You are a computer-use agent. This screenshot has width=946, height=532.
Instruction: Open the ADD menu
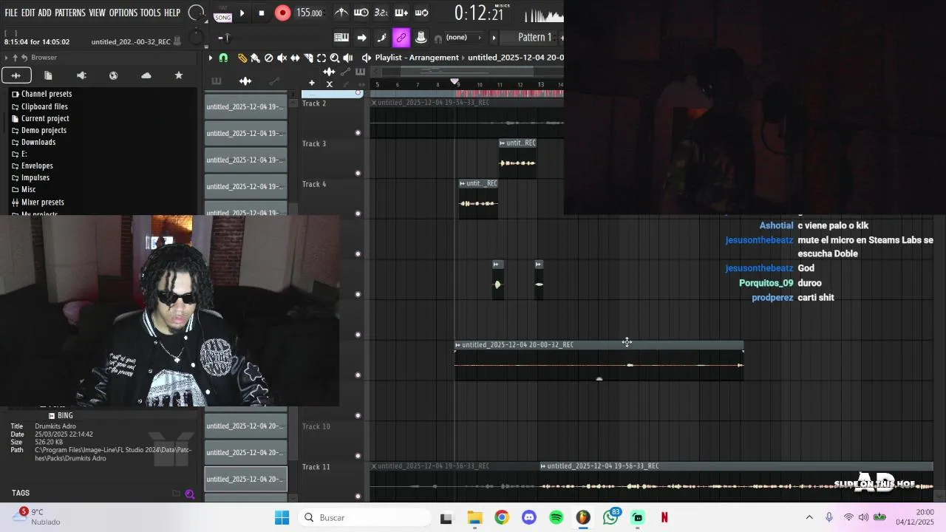pyautogui.click(x=45, y=13)
